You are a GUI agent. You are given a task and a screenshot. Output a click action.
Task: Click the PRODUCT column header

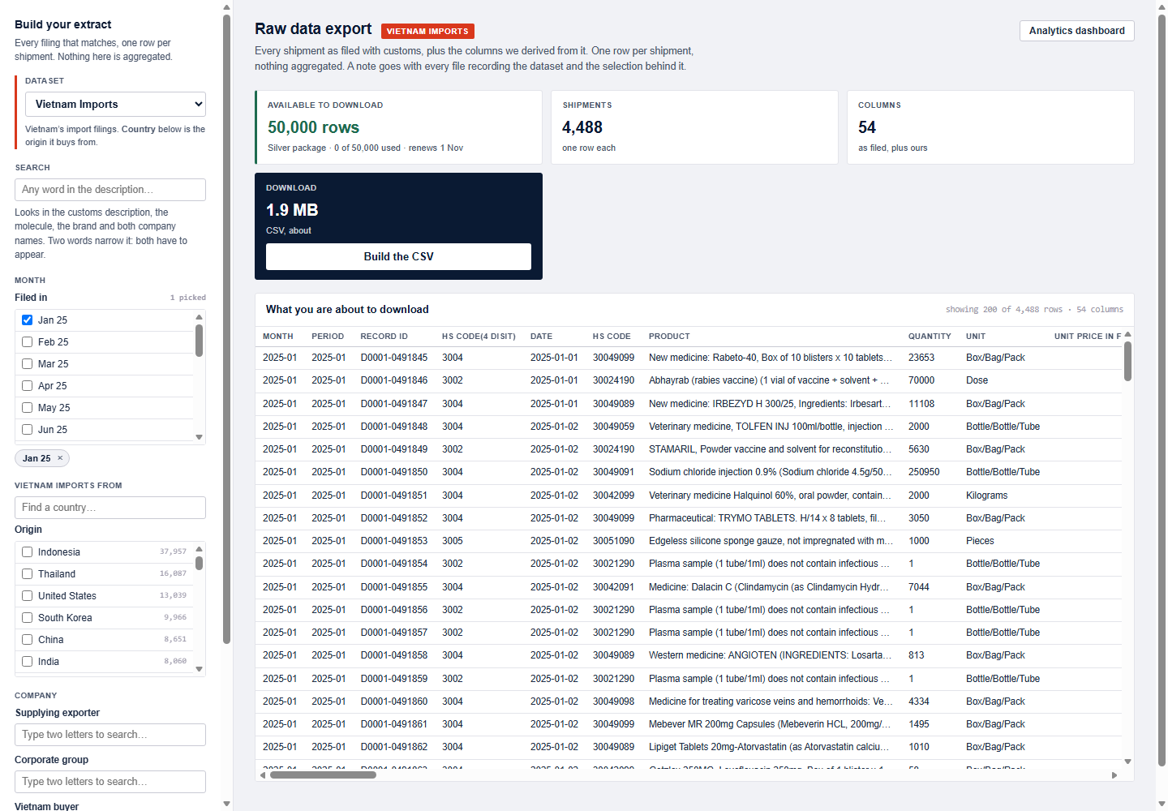(669, 336)
